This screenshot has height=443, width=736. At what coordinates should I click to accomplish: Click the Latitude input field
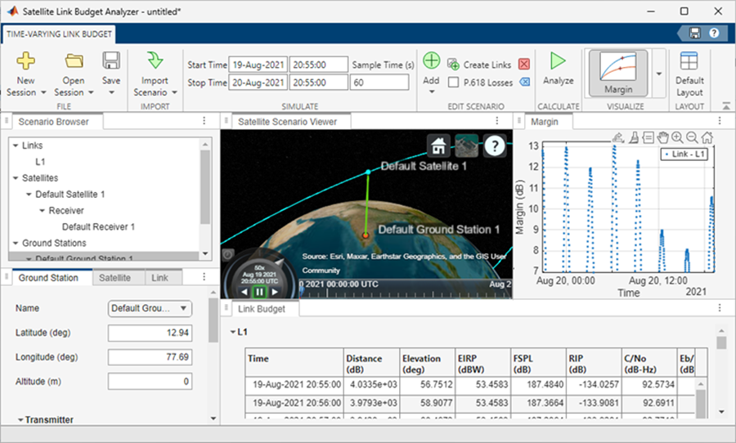(x=150, y=333)
